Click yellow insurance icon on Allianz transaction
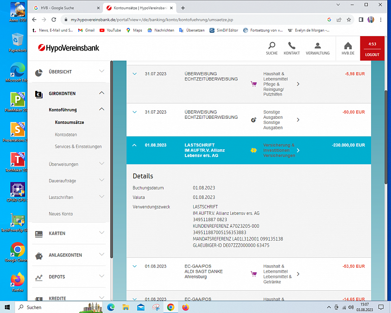The height and width of the screenshot is (313, 391). point(253,150)
